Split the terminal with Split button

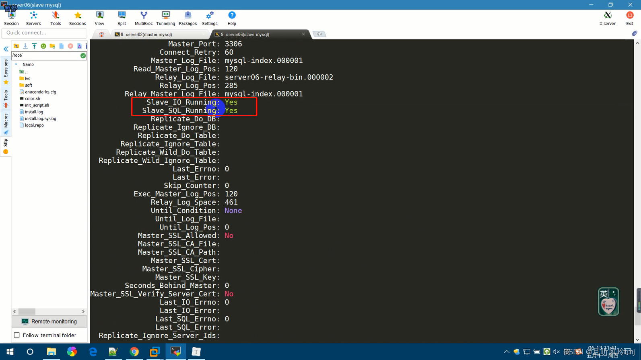[122, 18]
